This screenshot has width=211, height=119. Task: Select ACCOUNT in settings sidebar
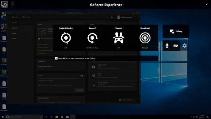pos(15,28)
